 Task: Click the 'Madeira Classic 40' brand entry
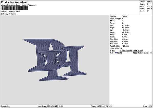(x=145, y=53)
